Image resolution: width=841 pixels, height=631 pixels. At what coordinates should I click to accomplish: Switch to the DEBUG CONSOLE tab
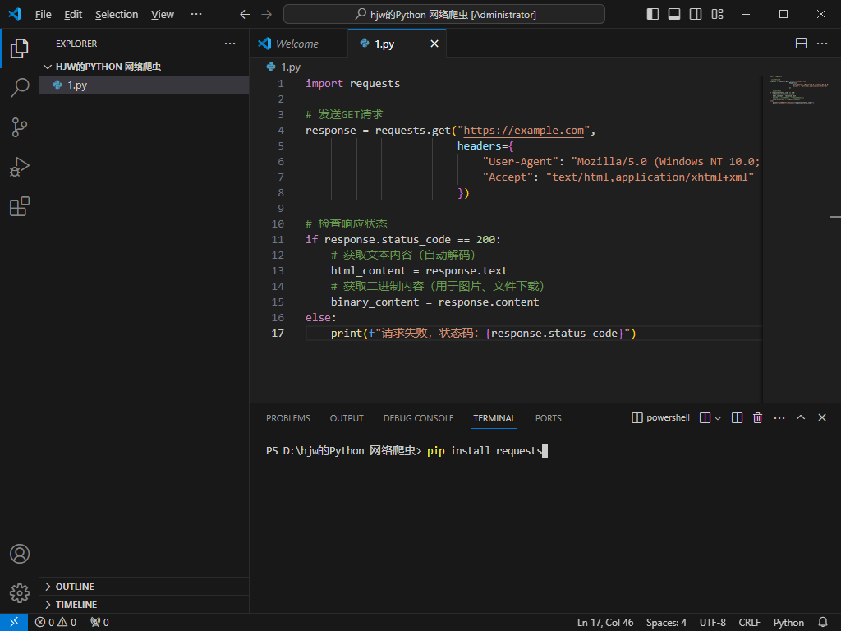418,418
